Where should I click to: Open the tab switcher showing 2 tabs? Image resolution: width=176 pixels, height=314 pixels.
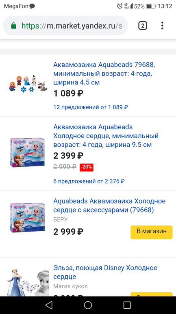pyautogui.click(x=143, y=26)
